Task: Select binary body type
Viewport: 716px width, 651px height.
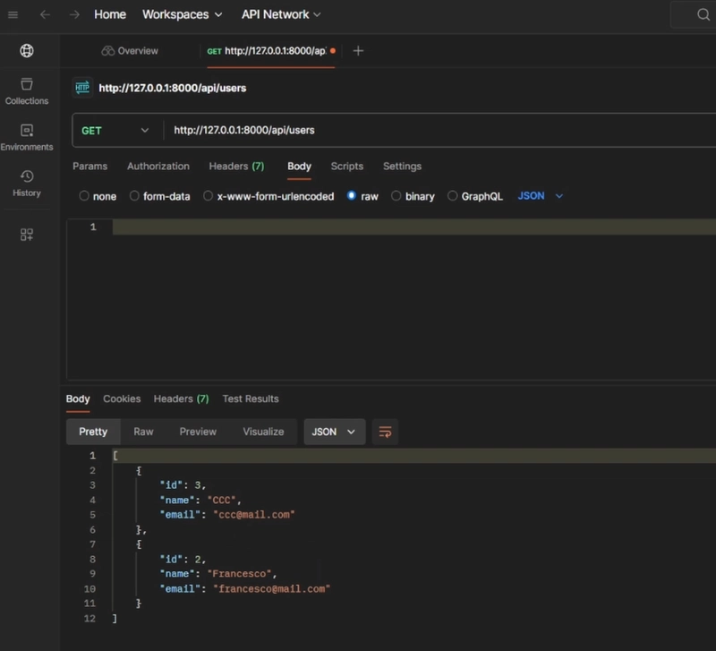Action: coord(396,196)
